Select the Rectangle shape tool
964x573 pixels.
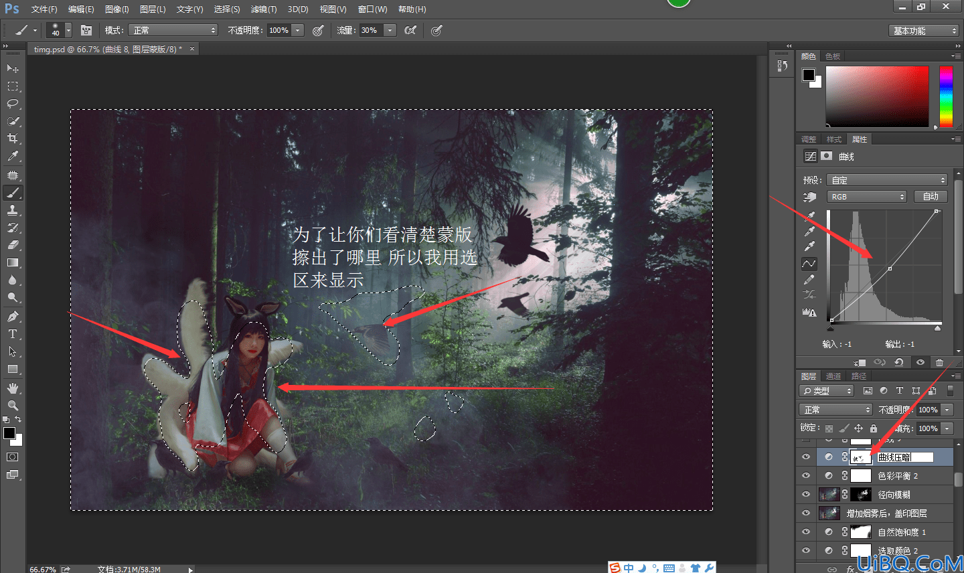pyautogui.click(x=13, y=369)
